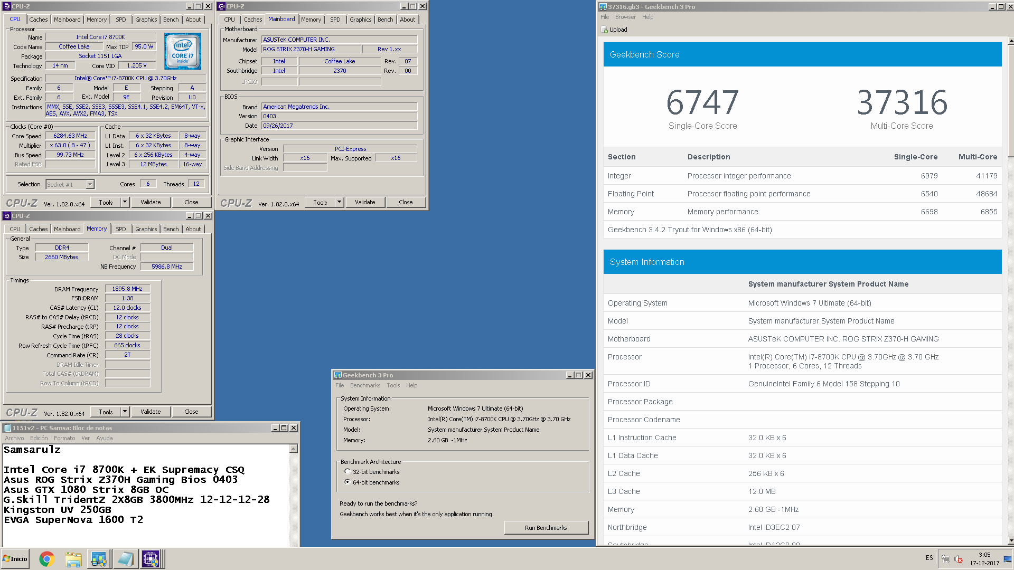This screenshot has height=570, width=1014.
Task: Click the Samsarulz line in Notepad
Action: click(32, 450)
